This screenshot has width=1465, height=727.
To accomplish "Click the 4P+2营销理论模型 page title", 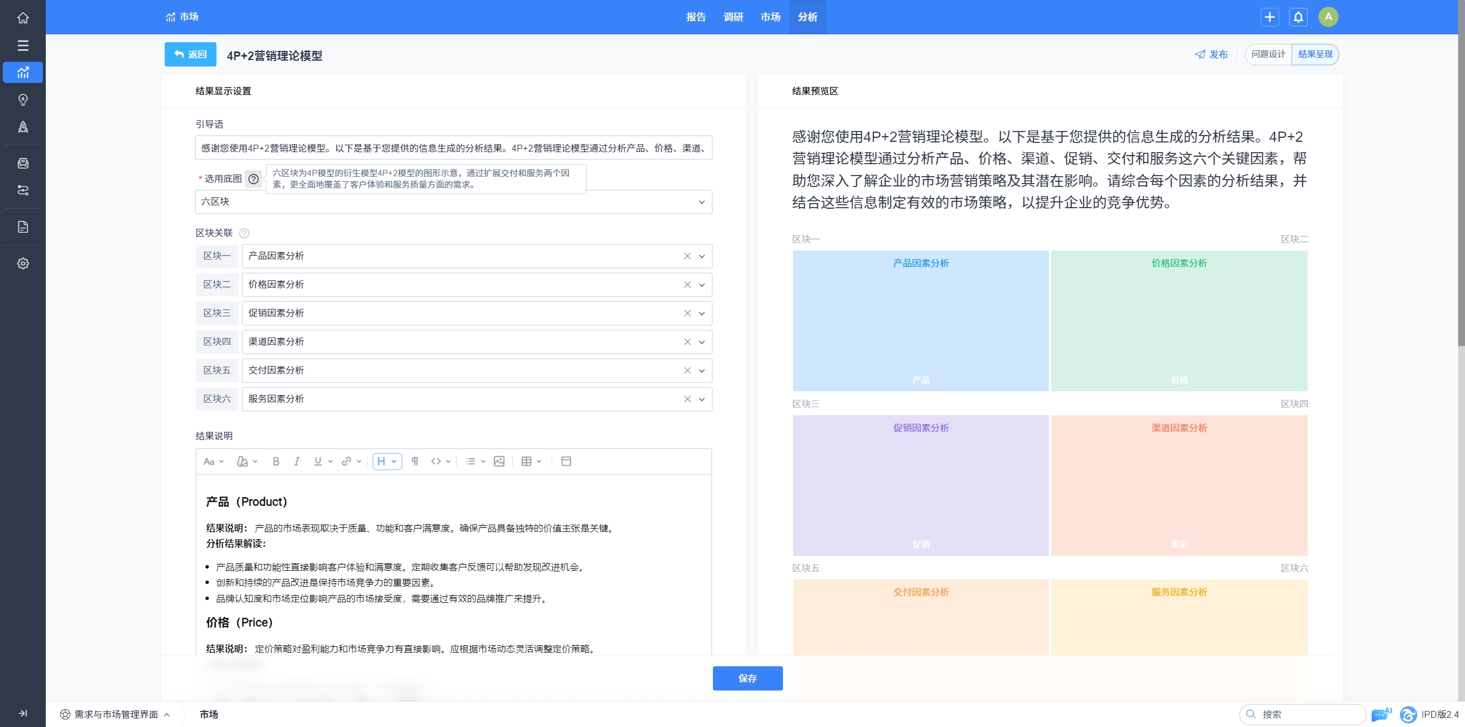I will click(275, 56).
